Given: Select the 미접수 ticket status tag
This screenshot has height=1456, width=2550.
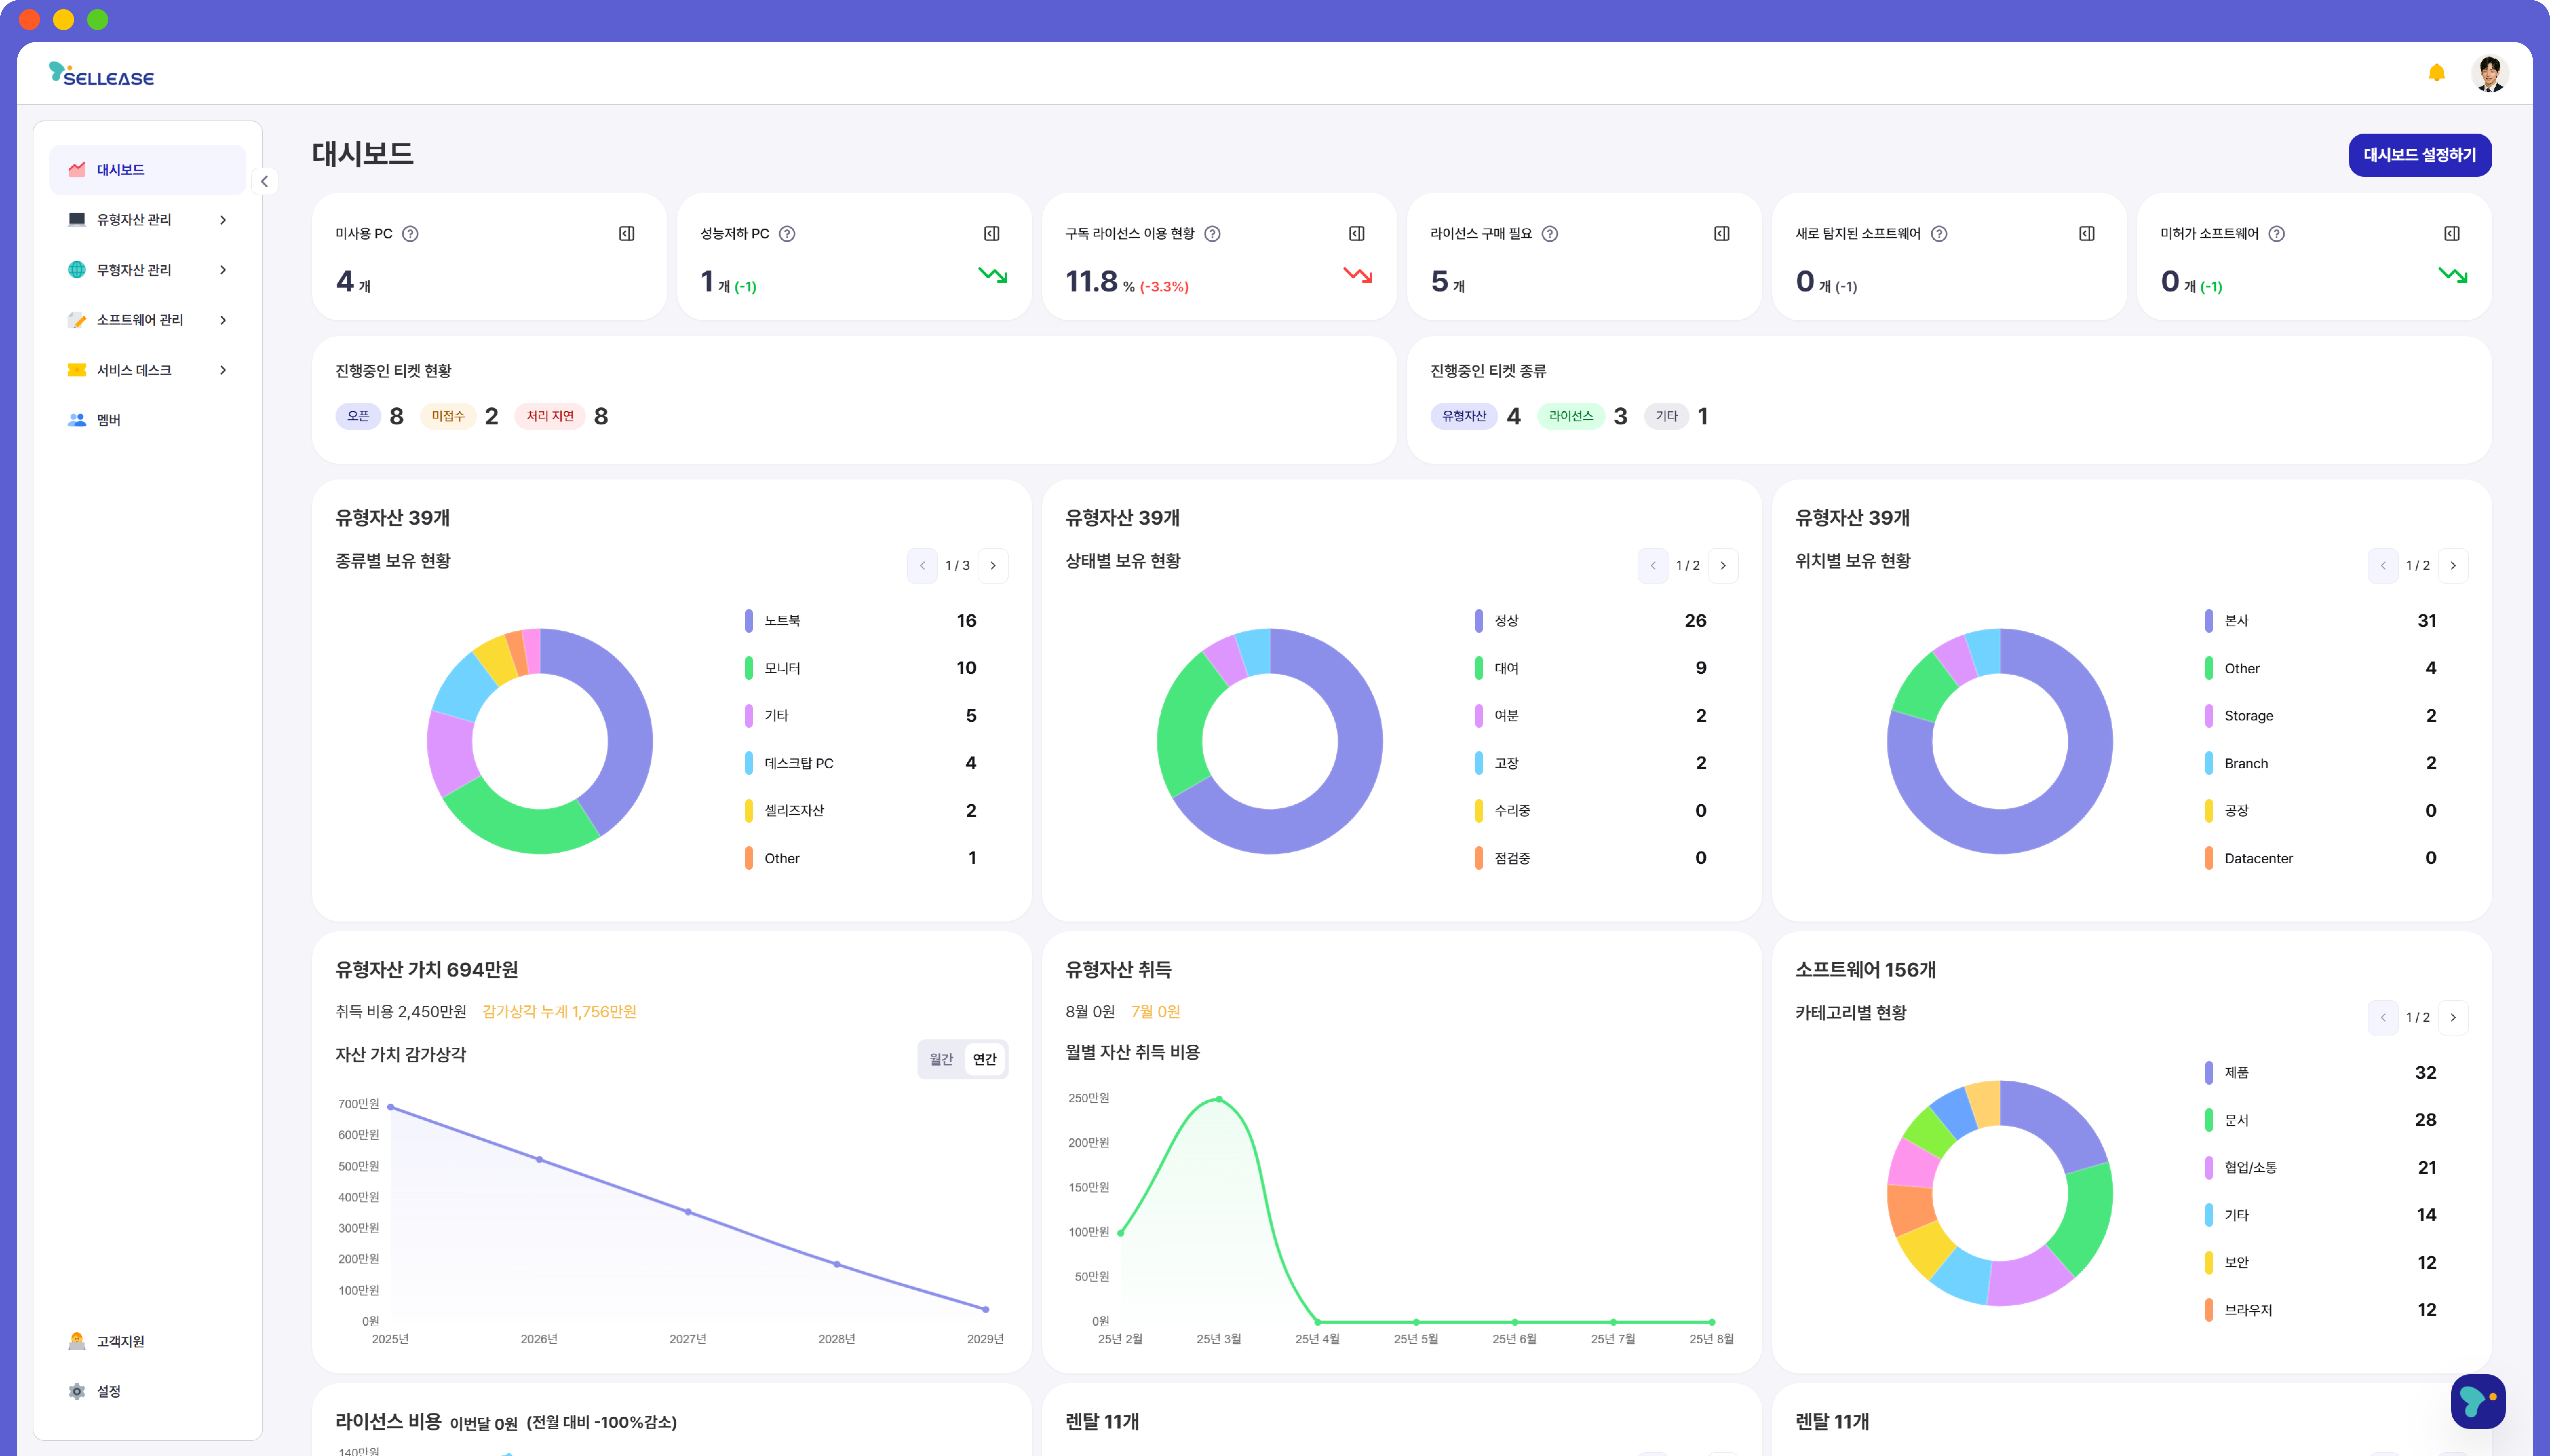Looking at the screenshot, I should click(448, 416).
